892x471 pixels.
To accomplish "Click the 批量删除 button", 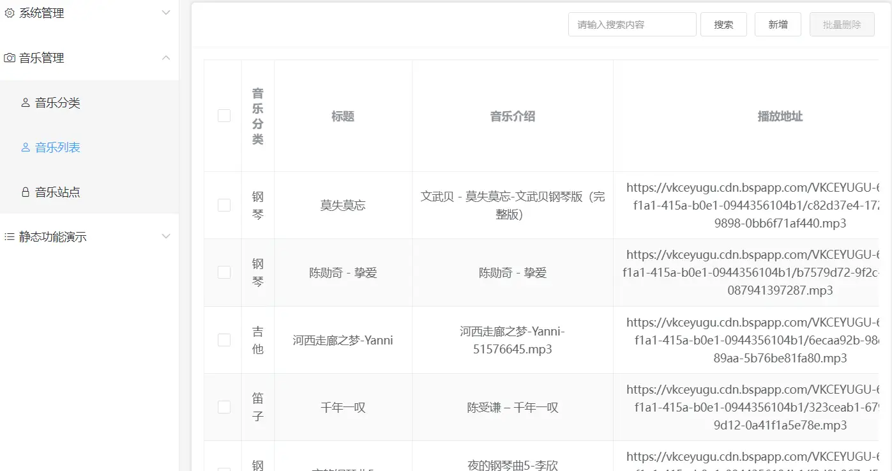I will point(842,25).
